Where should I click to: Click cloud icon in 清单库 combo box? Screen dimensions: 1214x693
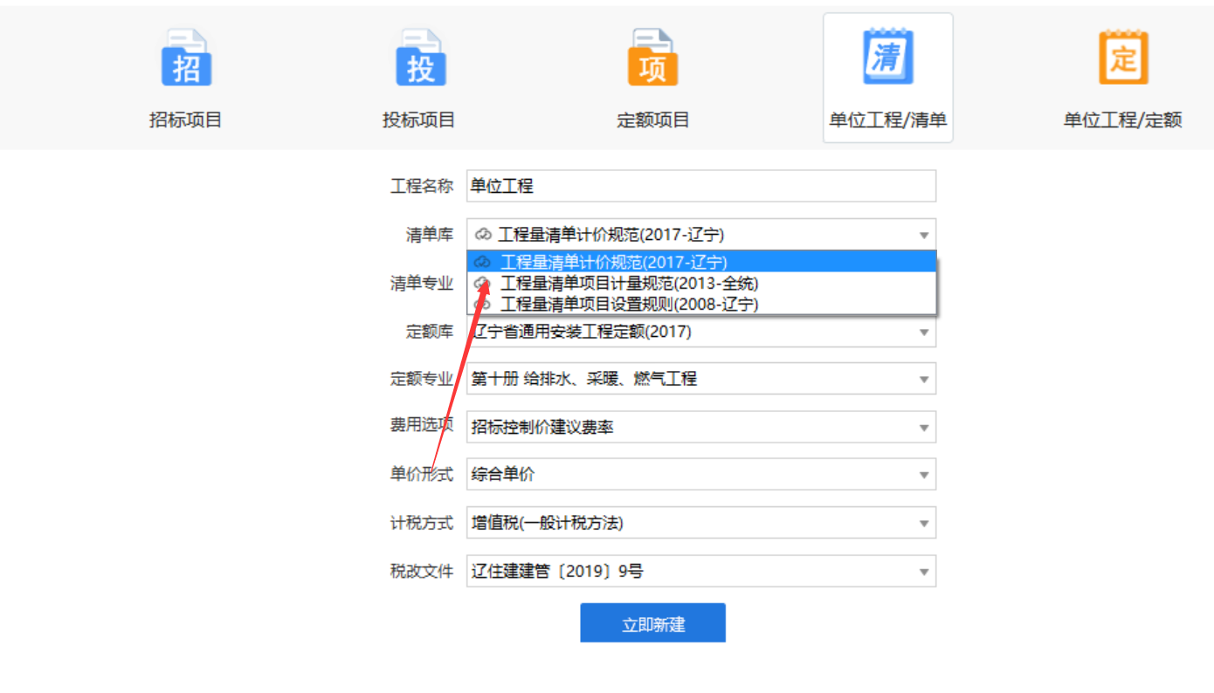tap(482, 235)
